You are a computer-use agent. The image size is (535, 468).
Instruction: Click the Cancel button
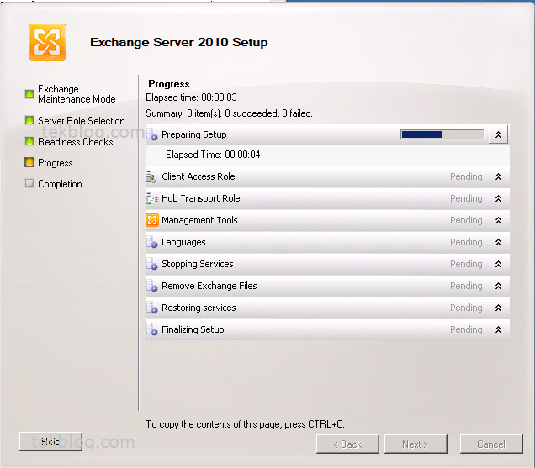491,444
